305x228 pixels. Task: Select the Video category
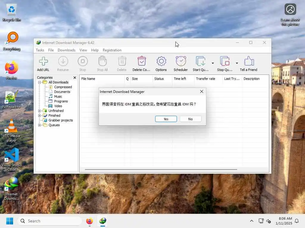click(58, 106)
